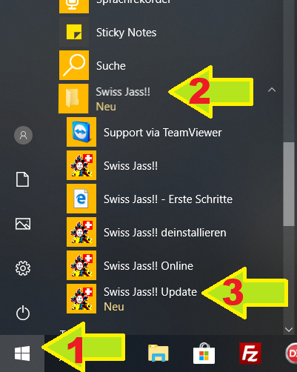Screen dimensions: 297x372
Task: Open Pictures icon in Start sidebar
Action: (23, 224)
